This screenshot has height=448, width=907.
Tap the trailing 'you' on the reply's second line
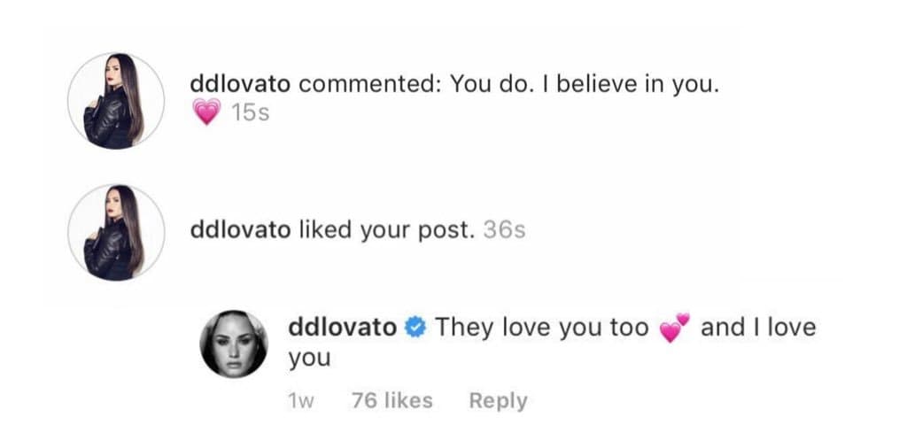click(x=309, y=359)
